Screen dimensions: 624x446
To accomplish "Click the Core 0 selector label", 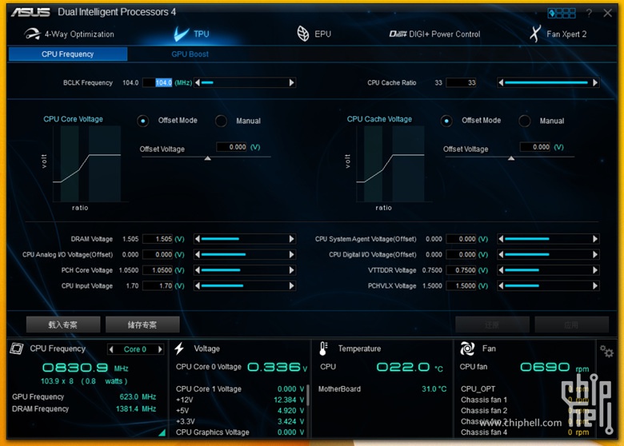I will (x=135, y=349).
